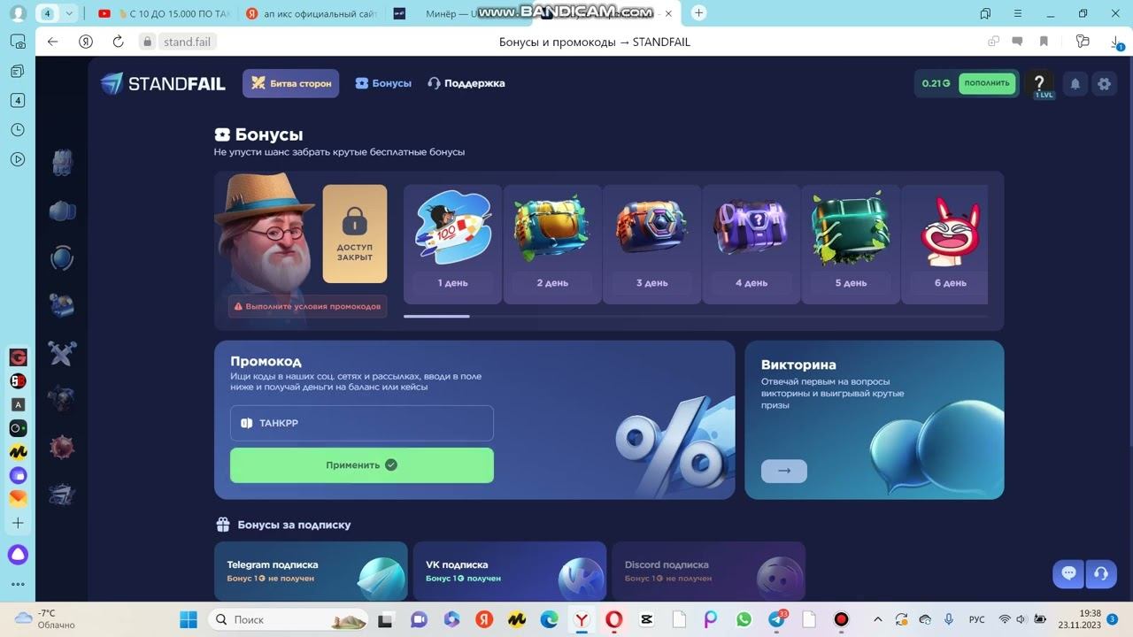Image resolution: width=1133 pixels, height=637 pixels.
Task: Open the chat bubble support button
Action: point(1068,573)
